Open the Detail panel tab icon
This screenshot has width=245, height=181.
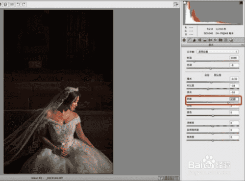tap(195, 40)
